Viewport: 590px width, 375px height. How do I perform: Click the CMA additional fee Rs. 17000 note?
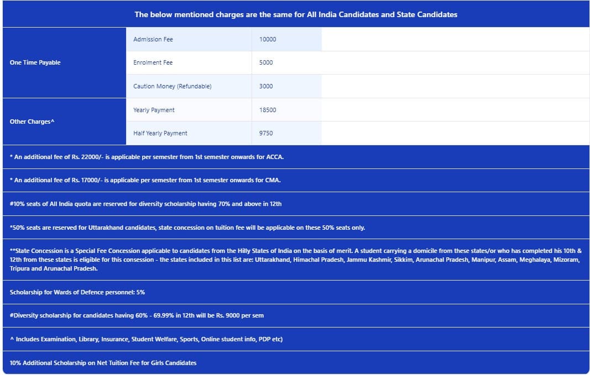(145, 180)
